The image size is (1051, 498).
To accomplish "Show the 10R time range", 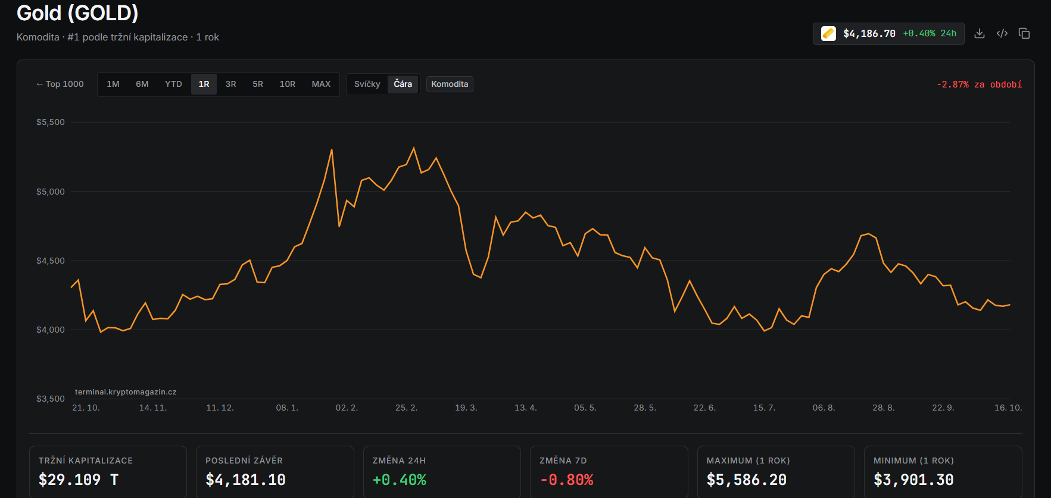I will (288, 84).
